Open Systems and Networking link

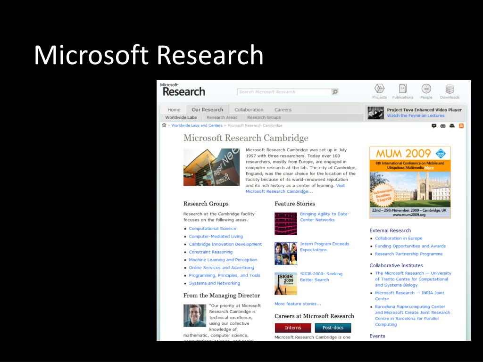[x=215, y=283]
